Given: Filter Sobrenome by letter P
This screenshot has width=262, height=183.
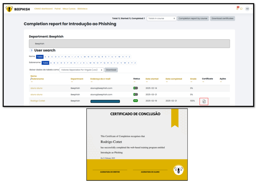Looking at the screenshot, I should pos(101,63).
